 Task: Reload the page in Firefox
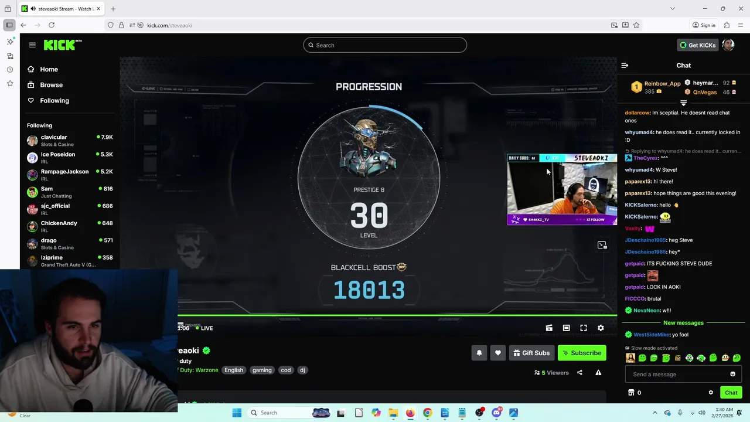(x=52, y=25)
